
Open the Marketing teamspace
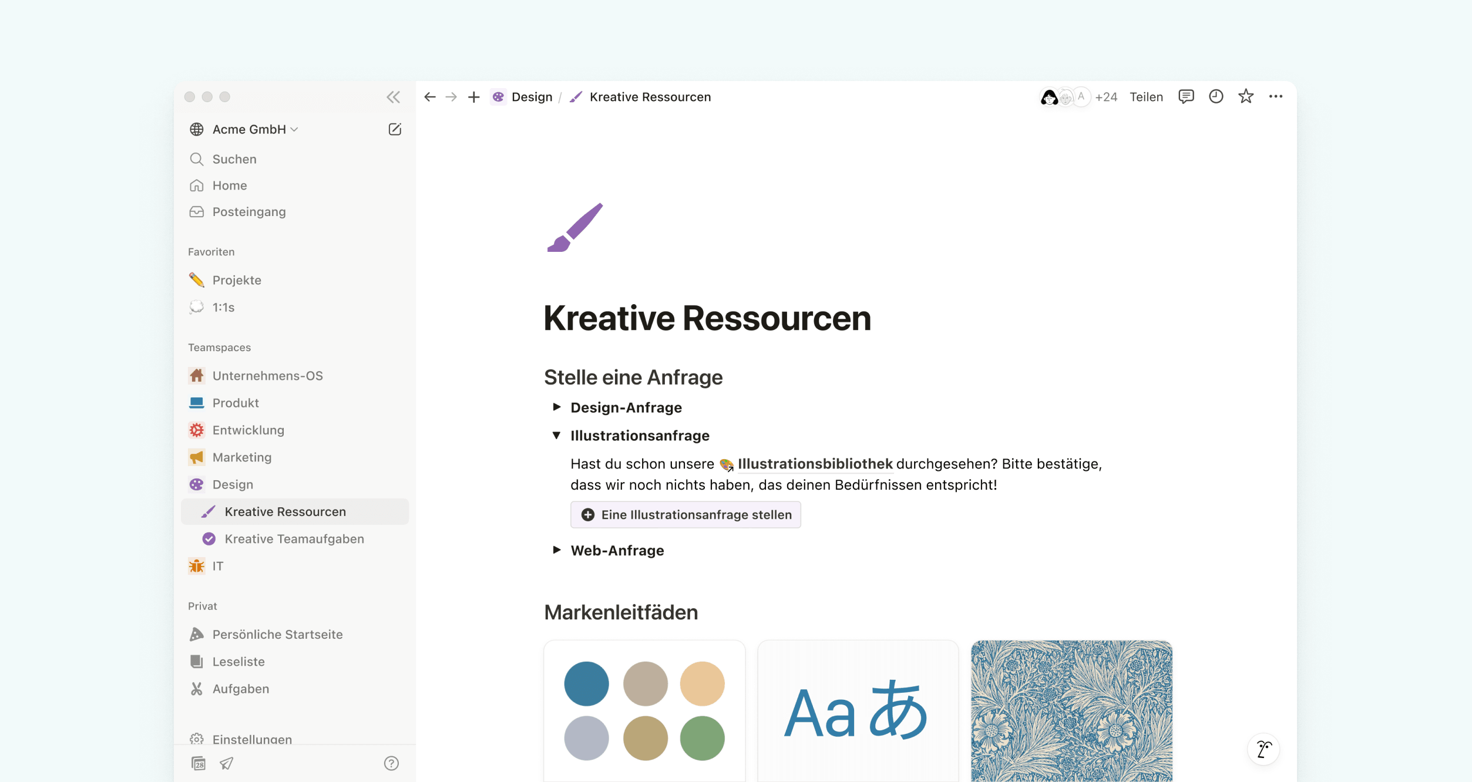(x=295, y=457)
